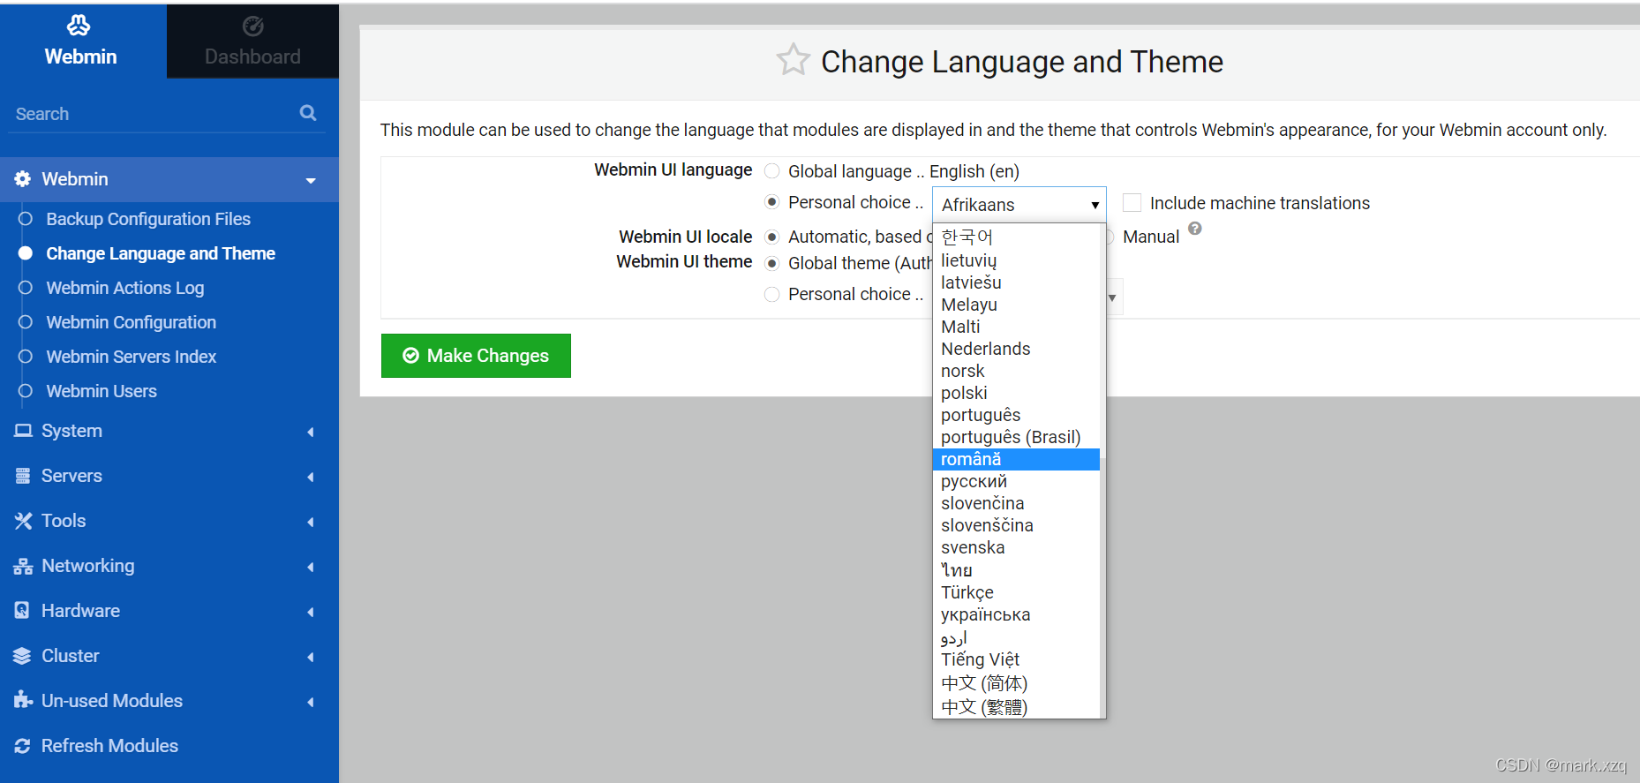Choose русский from the language list

(x=1016, y=481)
